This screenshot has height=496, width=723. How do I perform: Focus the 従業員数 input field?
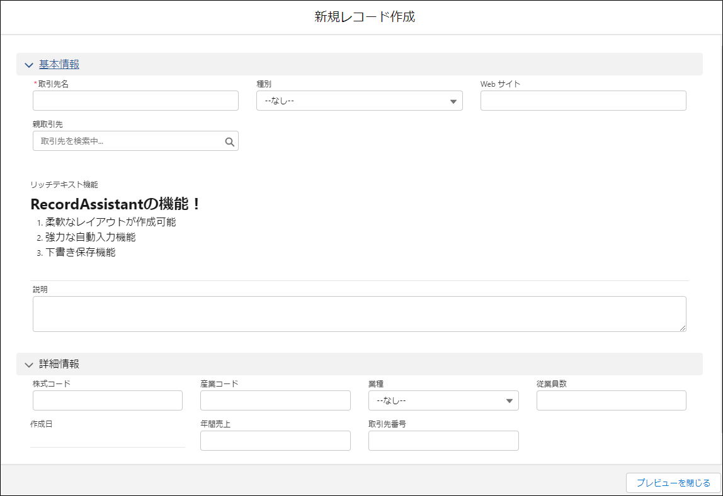[x=612, y=400]
